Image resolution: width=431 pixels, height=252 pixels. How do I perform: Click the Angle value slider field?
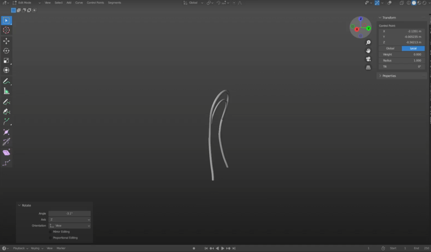[x=69, y=214]
